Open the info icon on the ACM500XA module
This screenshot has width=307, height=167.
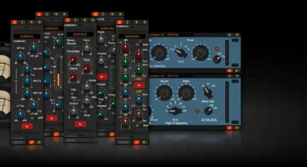pos(126,22)
